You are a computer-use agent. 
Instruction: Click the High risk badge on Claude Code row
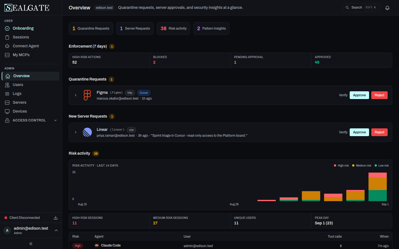click(78, 246)
